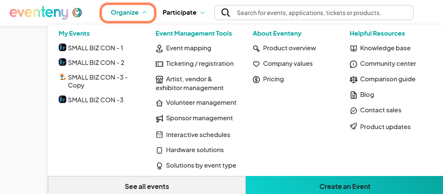Click the Interactive schedules calendar icon
Image resolution: width=443 pixels, height=194 pixels.
pos(159,135)
